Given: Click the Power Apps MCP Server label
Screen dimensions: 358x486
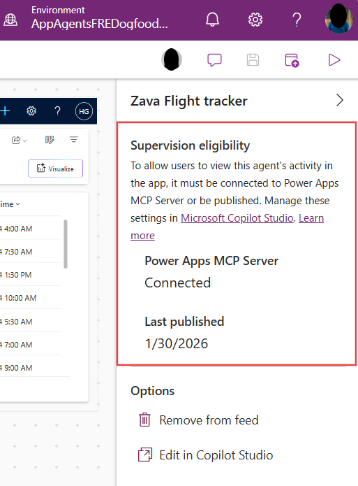Looking at the screenshot, I should (x=211, y=261).
